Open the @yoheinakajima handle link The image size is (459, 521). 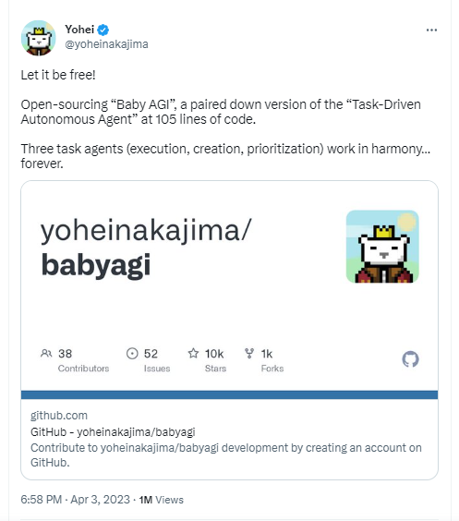(x=106, y=44)
